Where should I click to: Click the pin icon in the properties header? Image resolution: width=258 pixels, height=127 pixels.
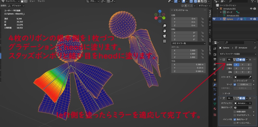(x=255, y=48)
